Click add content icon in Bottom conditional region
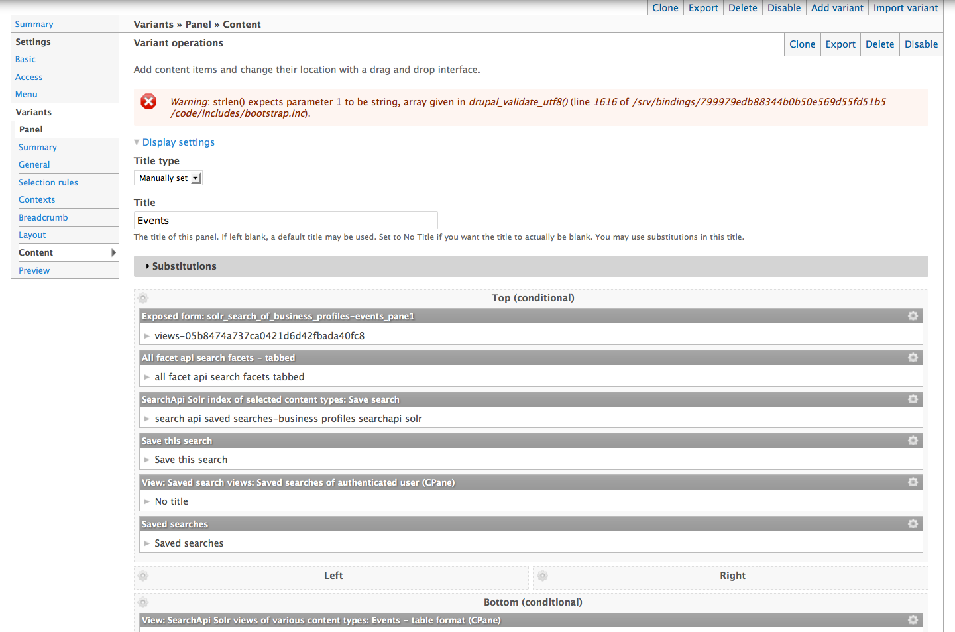955x632 pixels. (x=143, y=602)
